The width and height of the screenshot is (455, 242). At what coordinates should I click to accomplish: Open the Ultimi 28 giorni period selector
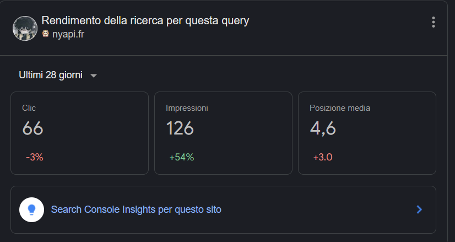click(51, 75)
